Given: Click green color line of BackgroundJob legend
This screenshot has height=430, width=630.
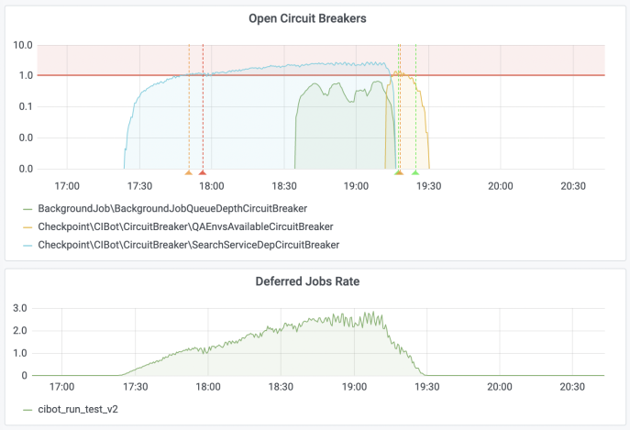Looking at the screenshot, I should [28, 209].
